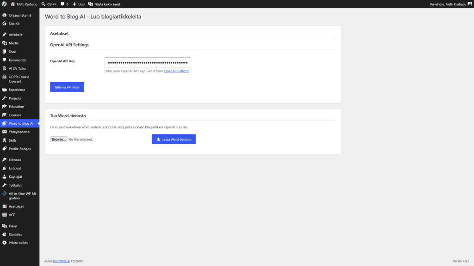The height and width of the screenshot is (266, 474).
Task: Click the Tuo Word-tiedosto heading
Action: point(68,115)
